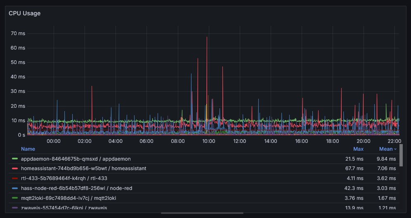Select the appdaemon series legend entry

click(76, 159)
